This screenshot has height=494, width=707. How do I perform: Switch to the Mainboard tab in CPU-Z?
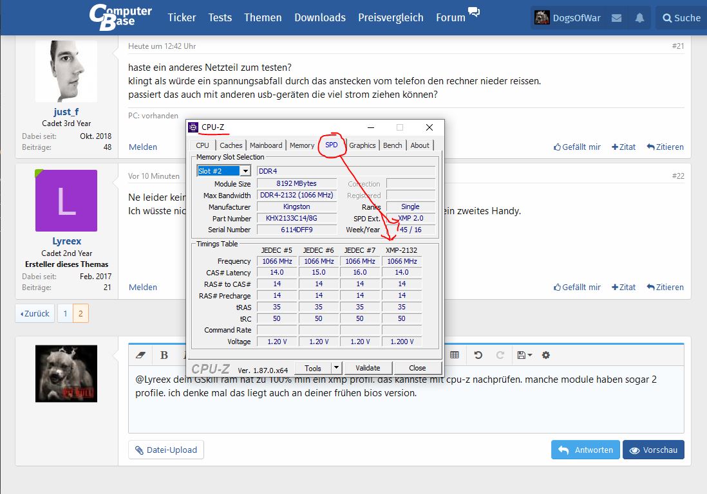(266, 145)
